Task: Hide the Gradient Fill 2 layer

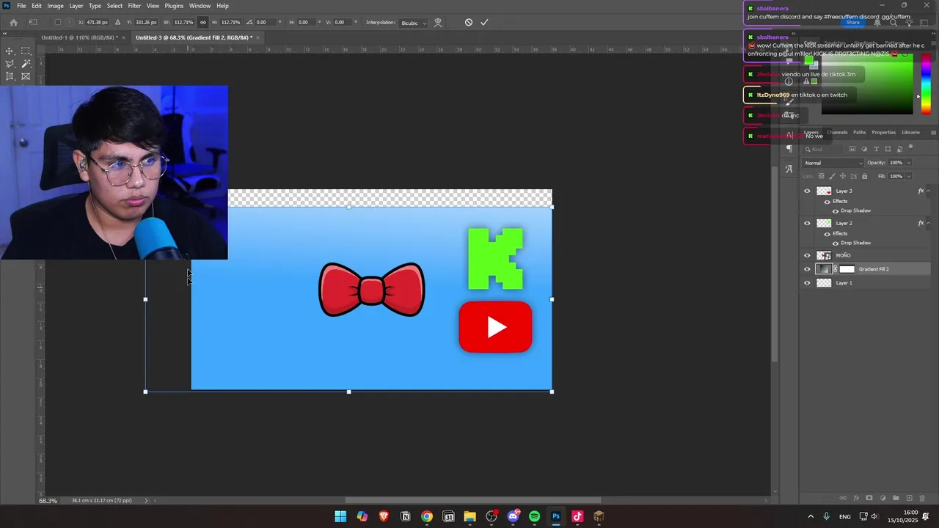Action: (808, 269)
